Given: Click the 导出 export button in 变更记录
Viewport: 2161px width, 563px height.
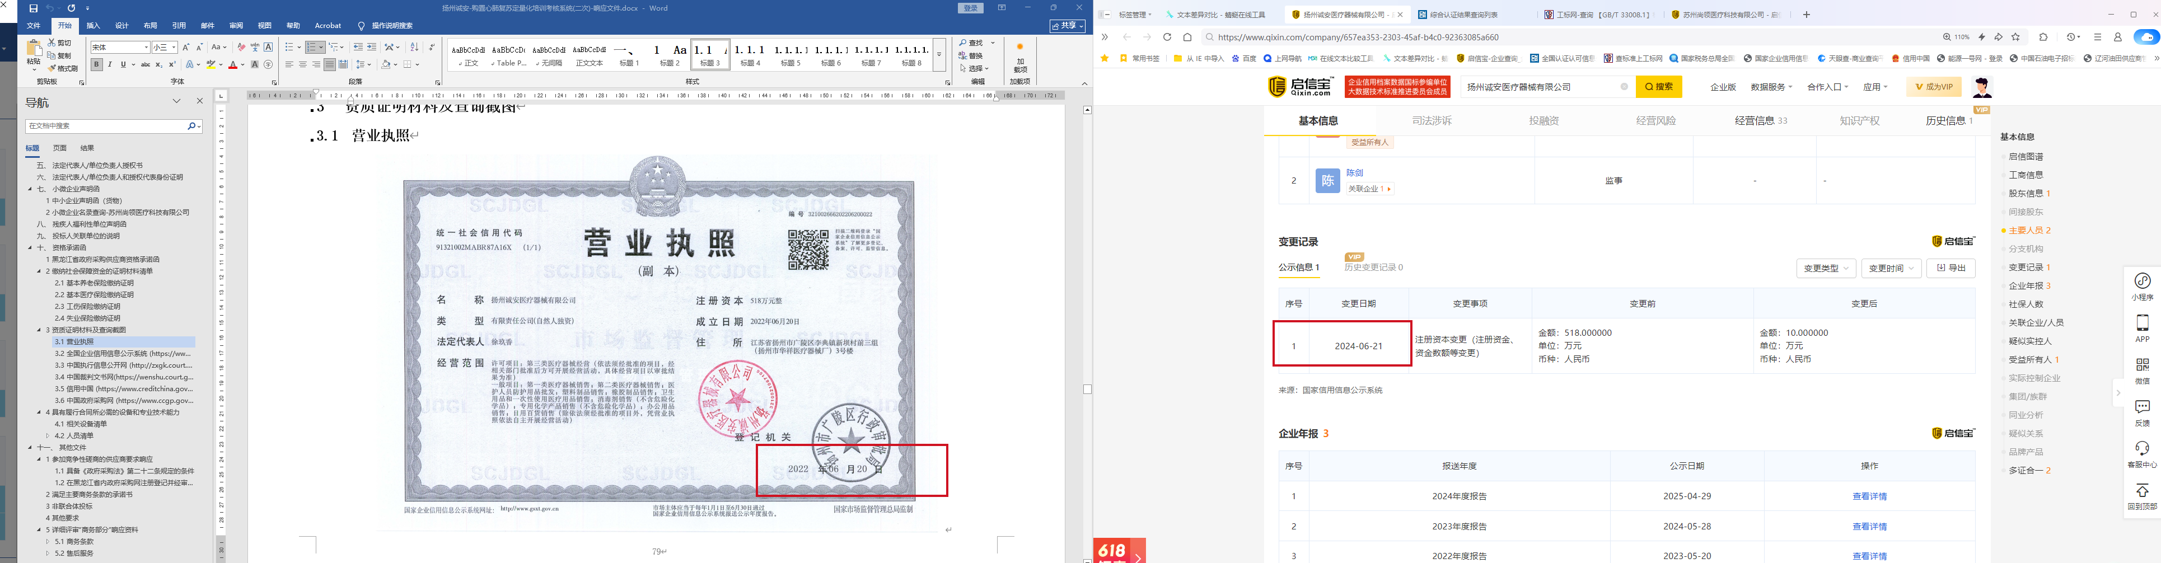Looking at the screenshot, I should click(x=1950, y=269).
